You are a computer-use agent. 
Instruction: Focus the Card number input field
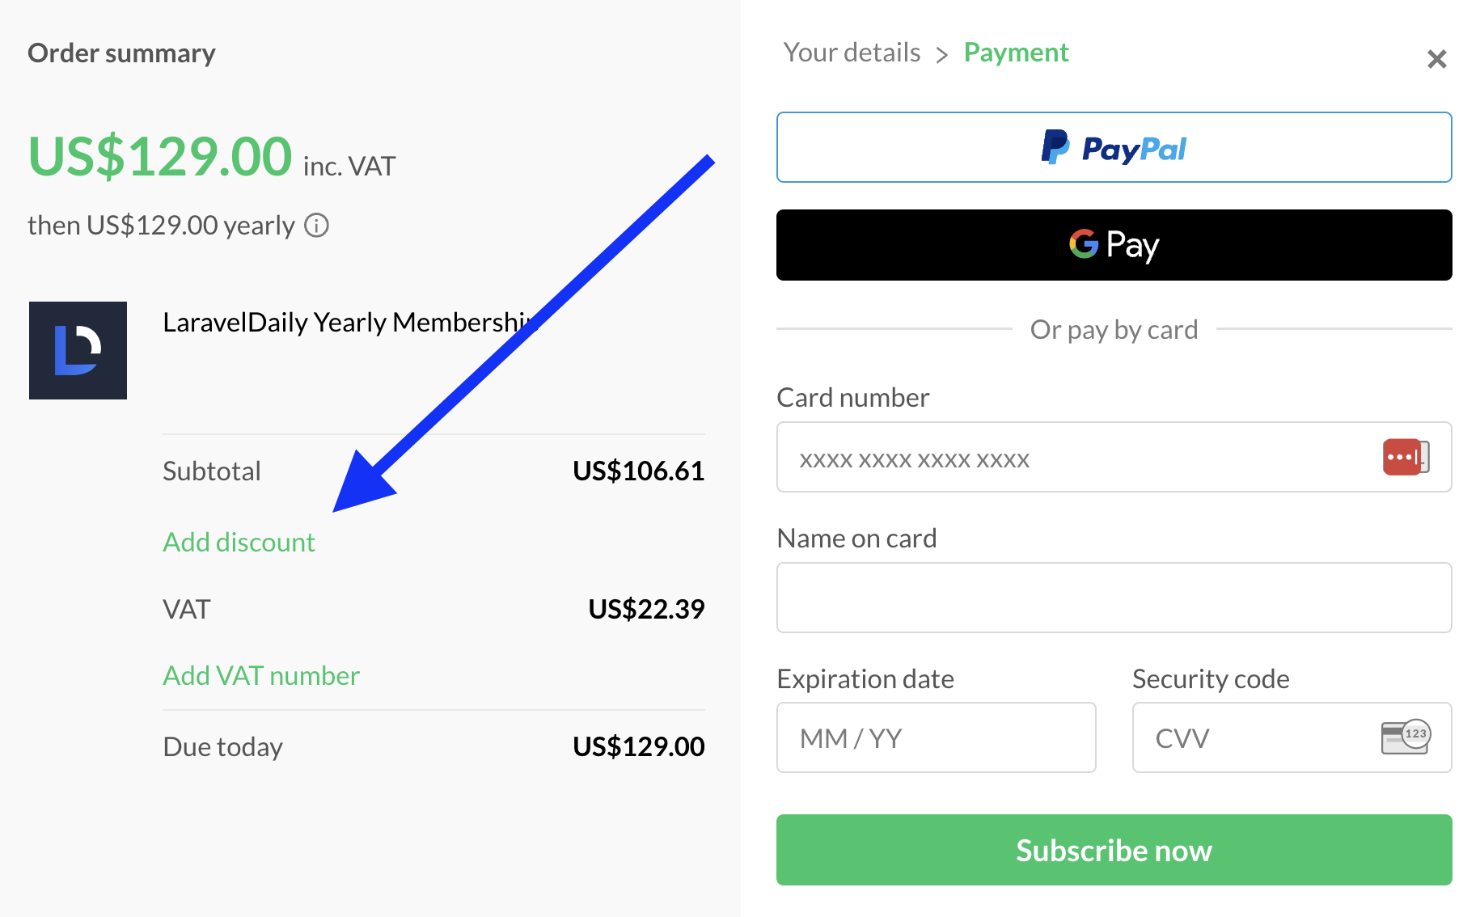pyautogui.click(x=1114, y=457)
